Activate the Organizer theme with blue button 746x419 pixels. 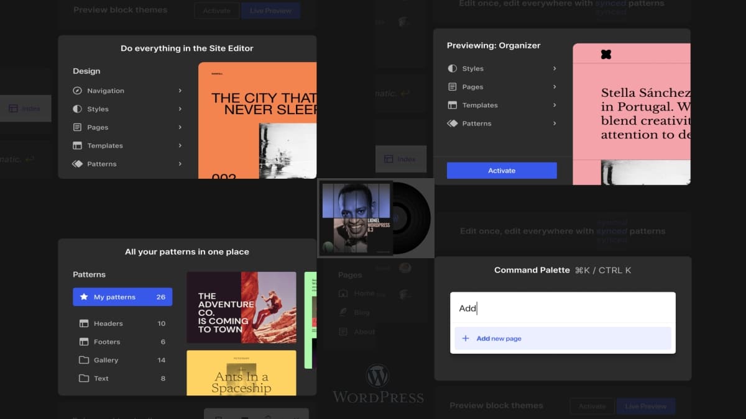[x=502, y=171]
